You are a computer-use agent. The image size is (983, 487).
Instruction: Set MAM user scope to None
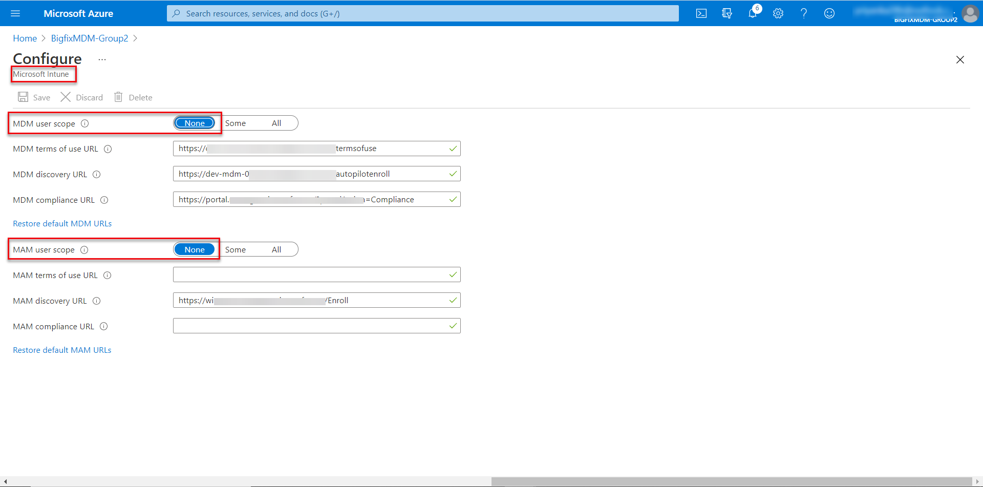click(195, 249)
